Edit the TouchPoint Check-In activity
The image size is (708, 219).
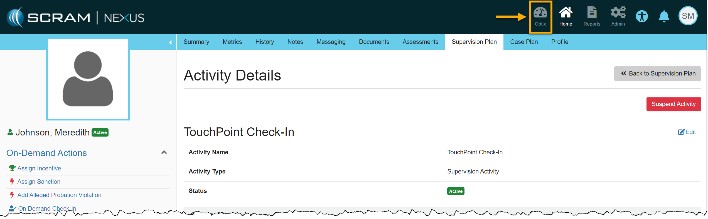coord(687,132)
